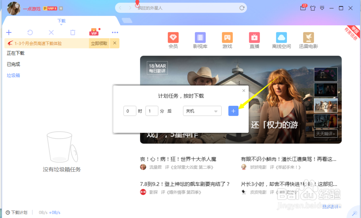Expand the three-dot more options menu

[115, 32]
